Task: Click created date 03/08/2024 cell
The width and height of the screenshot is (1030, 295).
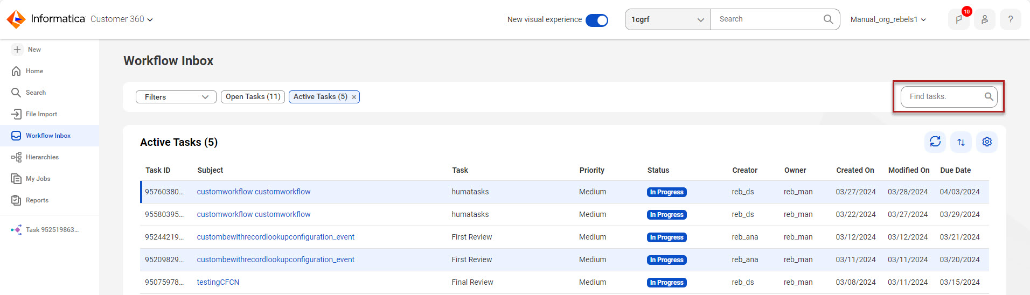Action: point(856,282)
